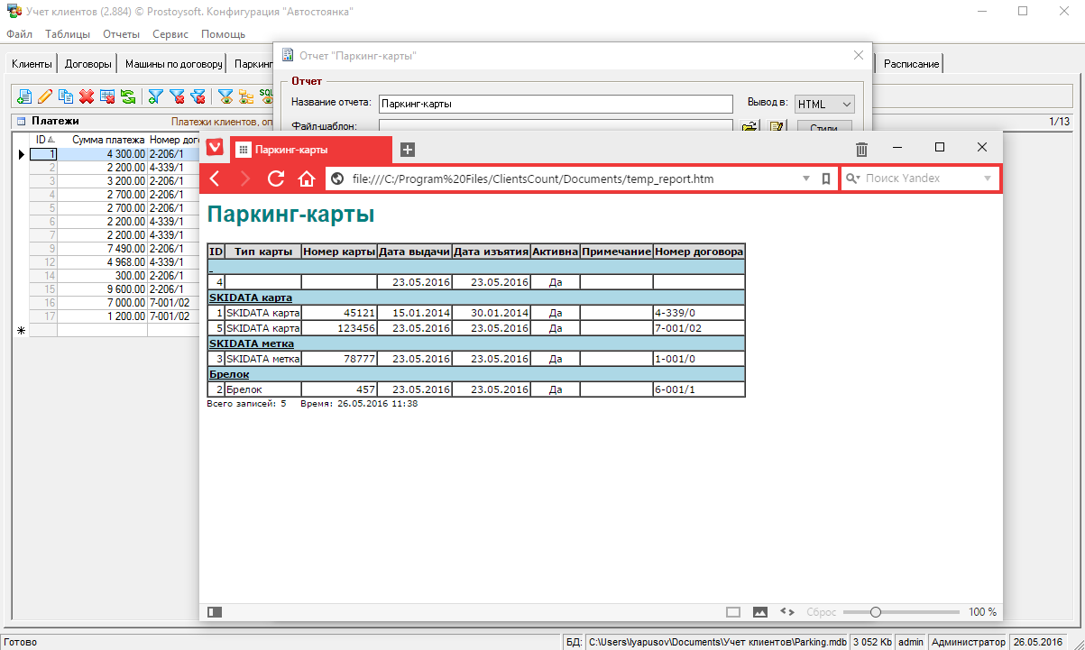Toggle image loading in the status bar
1085x650 pixels.
tap(760, 612)
